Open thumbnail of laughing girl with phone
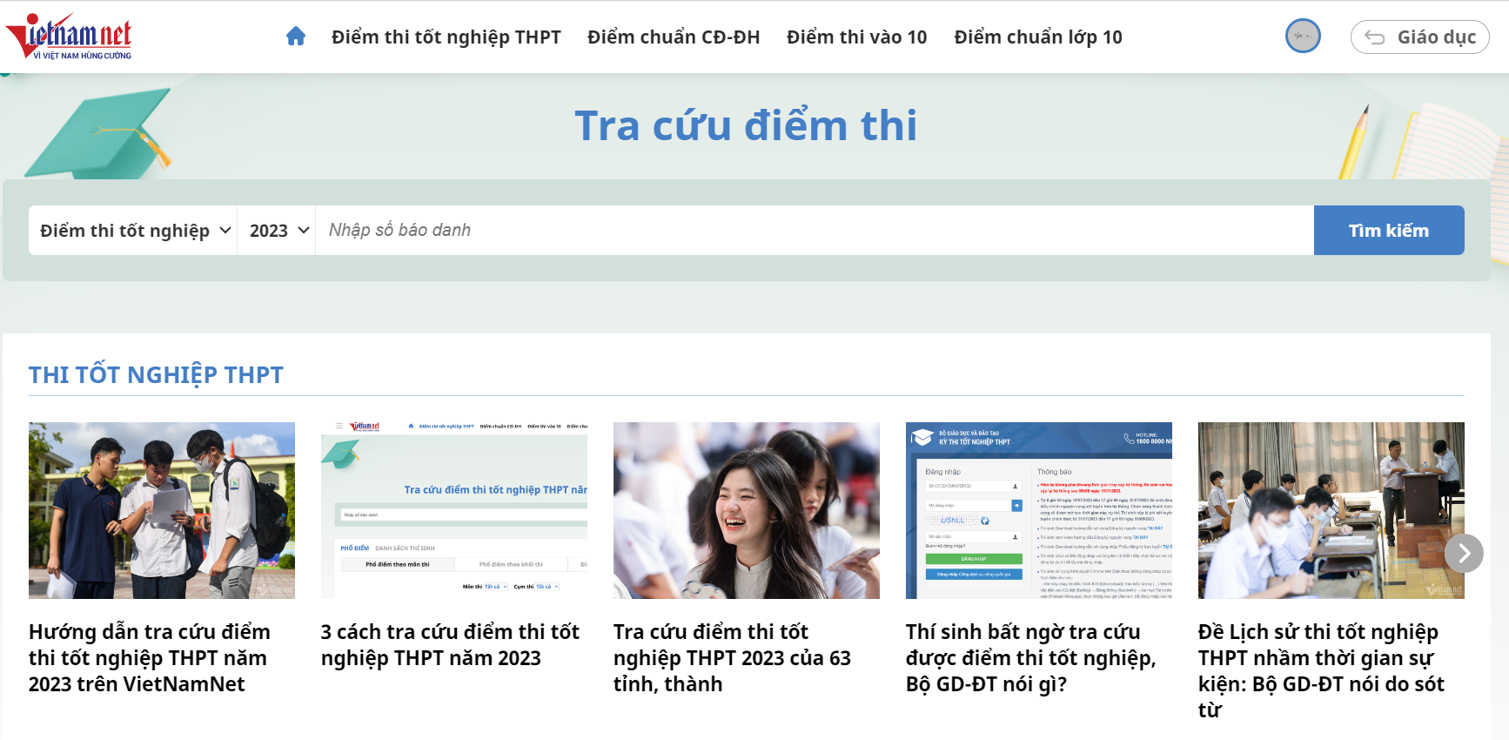This screenshot has width=1509, height=740. [747, 510]
